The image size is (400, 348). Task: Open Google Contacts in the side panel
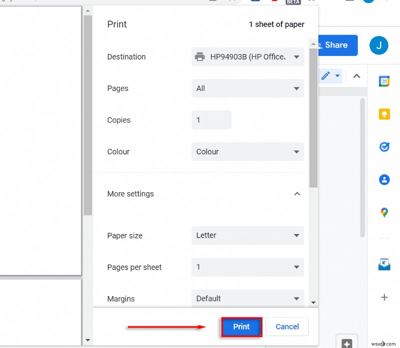[x=384, y=179]
